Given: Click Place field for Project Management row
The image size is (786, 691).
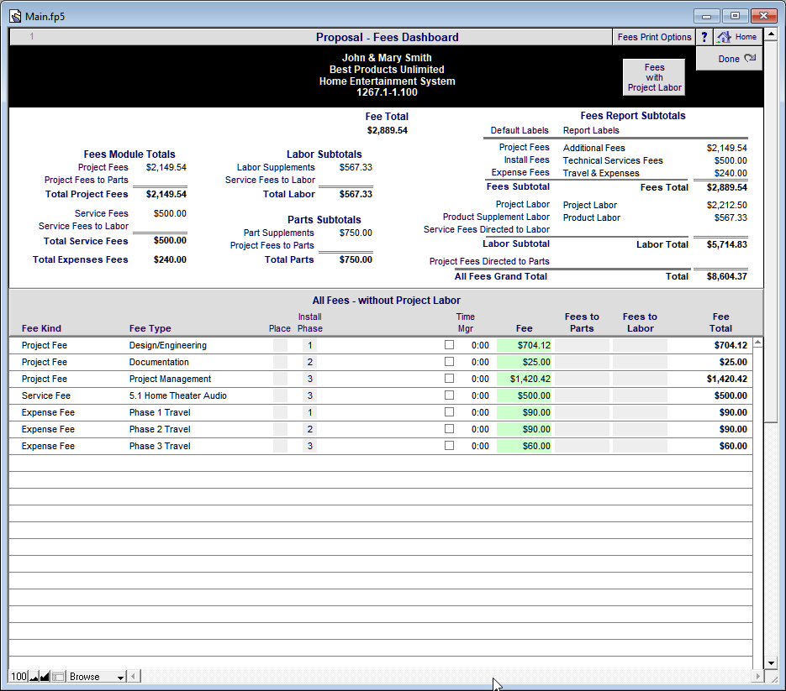Looking at the screenshot, I should (280, 379).
